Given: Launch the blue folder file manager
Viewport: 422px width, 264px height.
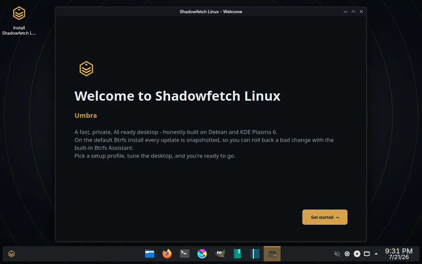Looking at the screenshot, I should point(150,254).
